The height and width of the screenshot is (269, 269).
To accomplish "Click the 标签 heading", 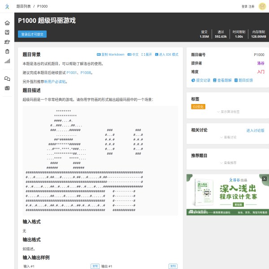I will point(195,99).
